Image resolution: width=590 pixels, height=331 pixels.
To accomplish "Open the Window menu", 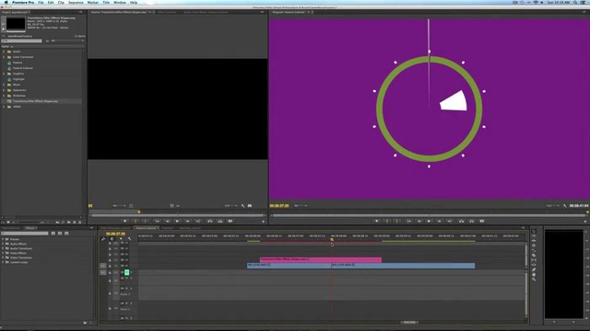I will 120,2.
